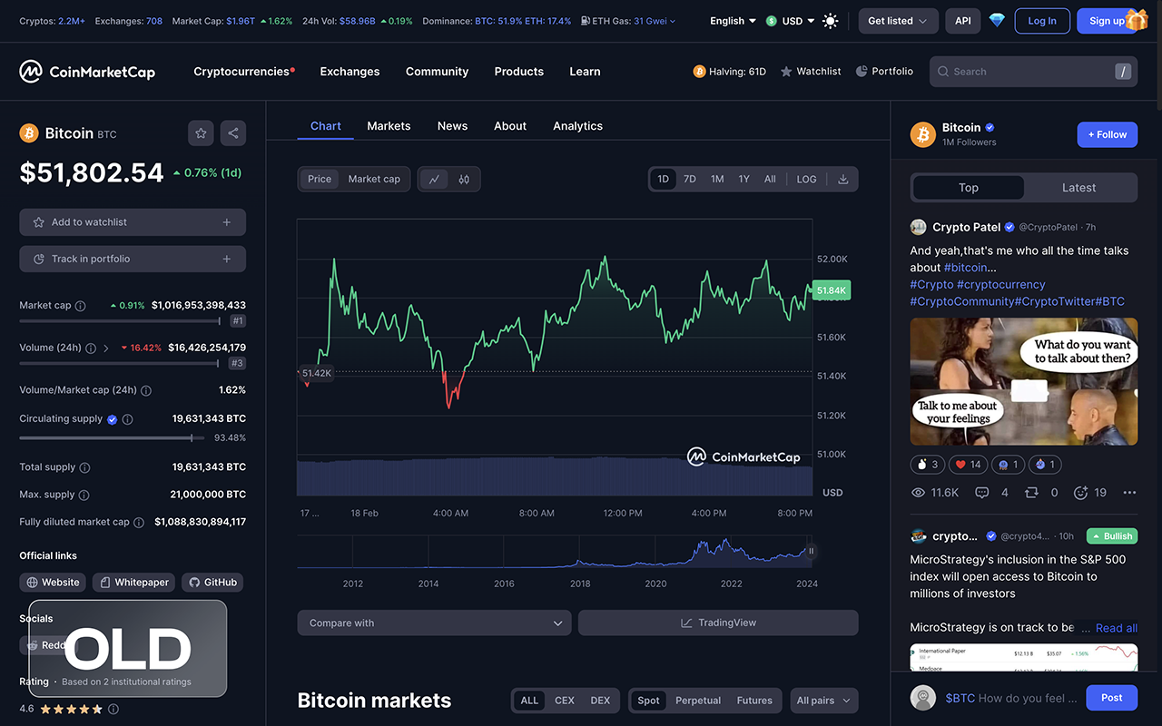Open Portfolio in header
This screenshot has width=1162, height=726.
pyautogui.click(x=884, y=71)
